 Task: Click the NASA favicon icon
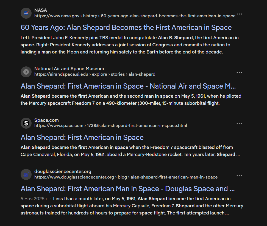click(26, 13)
